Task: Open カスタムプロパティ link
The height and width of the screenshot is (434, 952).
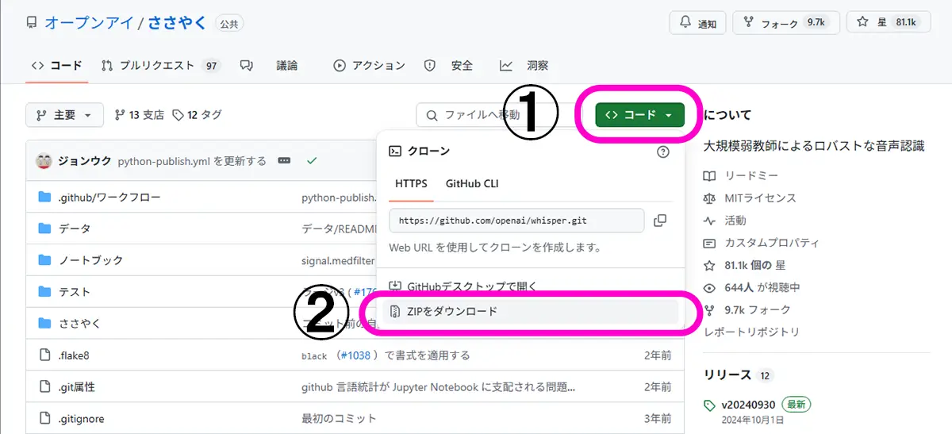Action: [772, 243]
